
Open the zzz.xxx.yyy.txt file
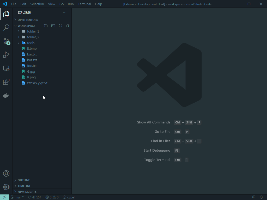tap(37, 83)
